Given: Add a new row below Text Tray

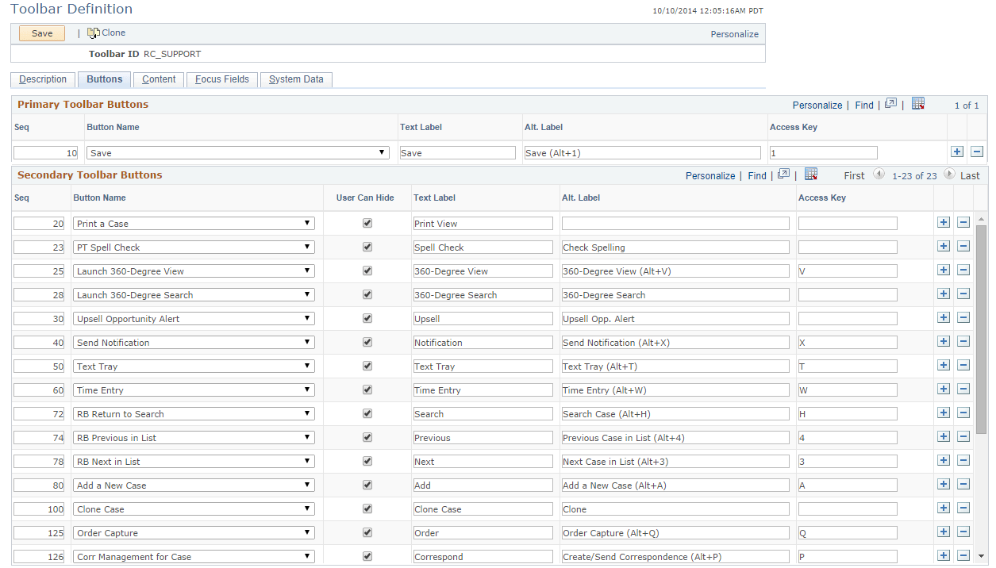Looking at the screenshot, I should 944,365.
